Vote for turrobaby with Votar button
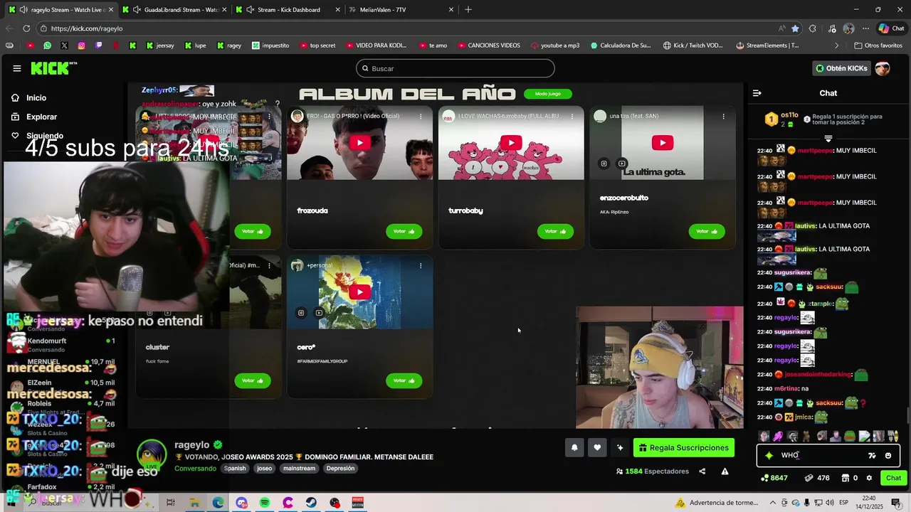Viewport: 911px width, 512px height. (x=555, y=231)
